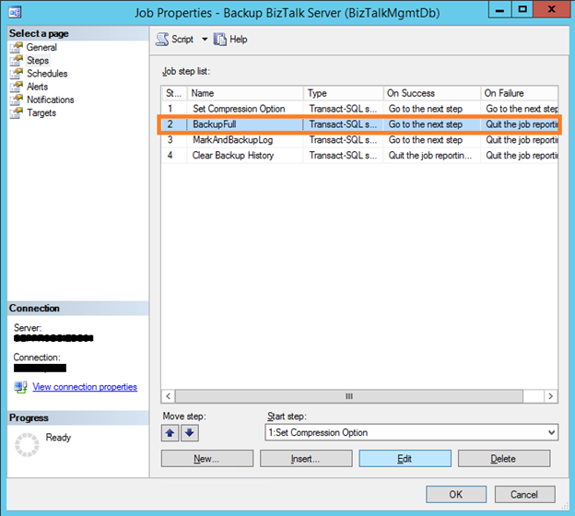Click On Success cell of MarkAndBackupLog row
Image resolution: width=575 pixels, height=516 pixels.
[x=431, y=140]
